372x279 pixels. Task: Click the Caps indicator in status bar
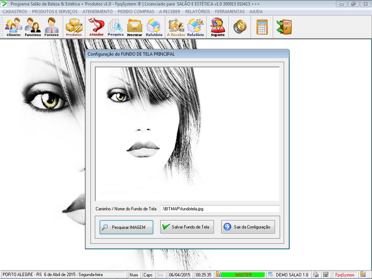pos(148,275)
